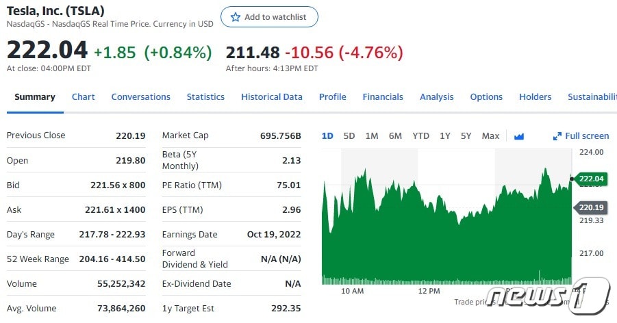
Task: View the Holders tab
Action: (x=535, y=97)
